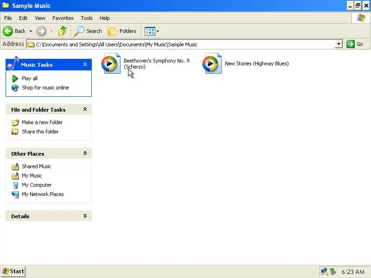Open My Computer link
Image resolution: width=371 pixels, height=278 pixels.
pyautogui.click(x=37, y=185)
